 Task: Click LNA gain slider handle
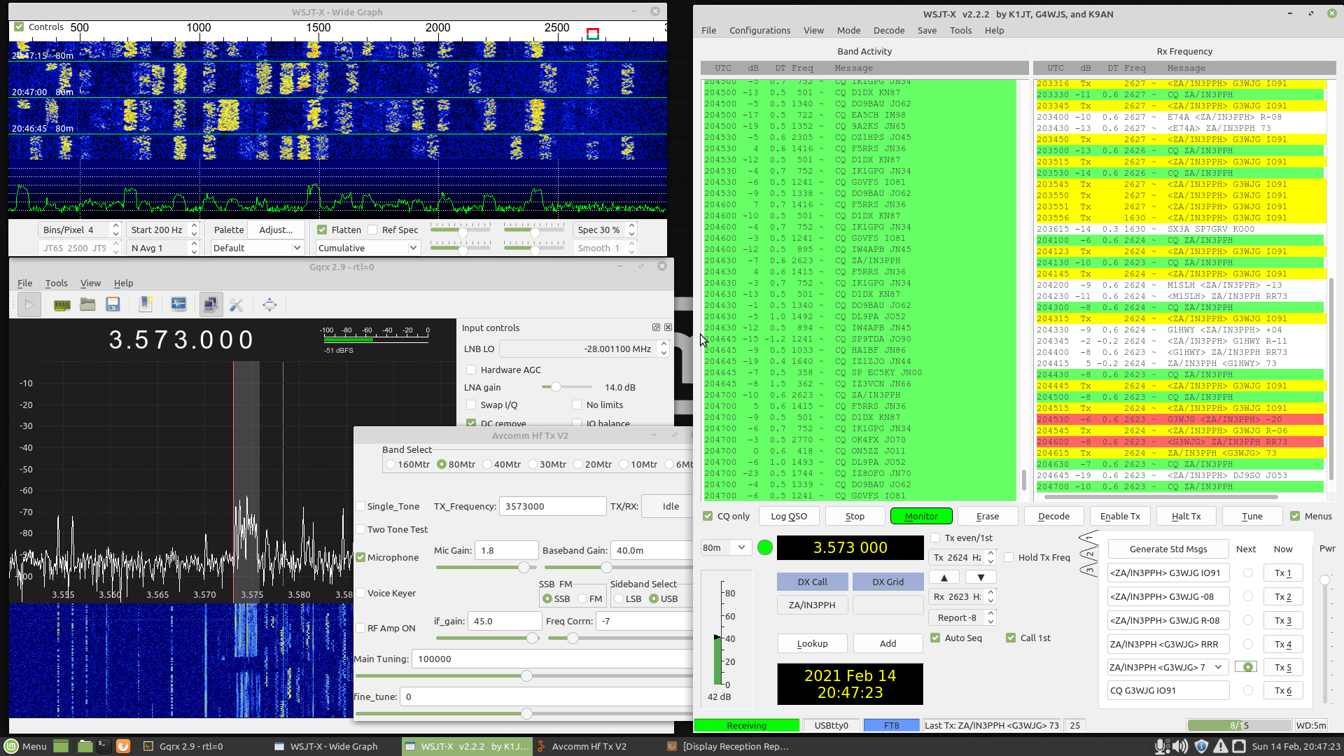[556, 387]
